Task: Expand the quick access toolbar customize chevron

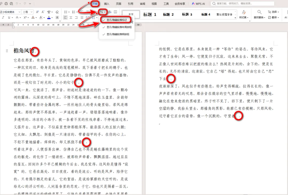Action: tap(30, 3)
